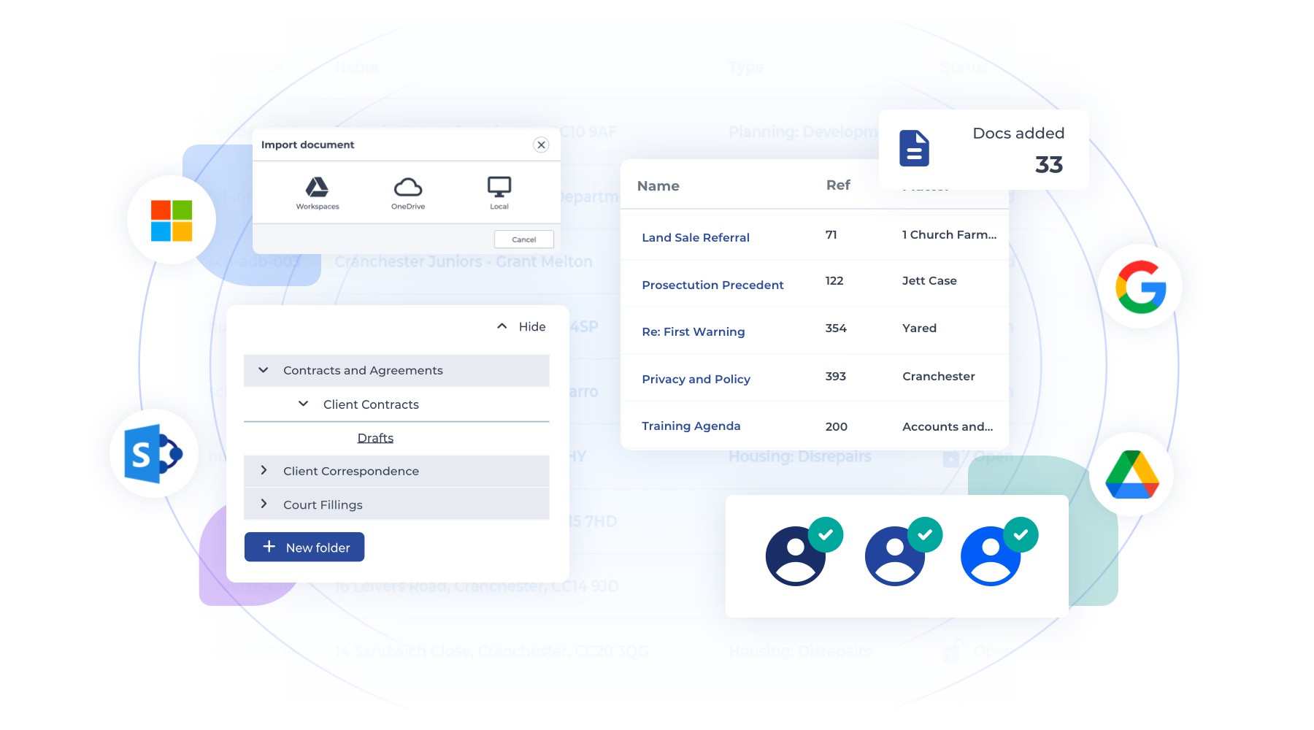Click the document icon beside Docs added
Viewport: 1314px width, 730px height.
(x=915, y=148)
